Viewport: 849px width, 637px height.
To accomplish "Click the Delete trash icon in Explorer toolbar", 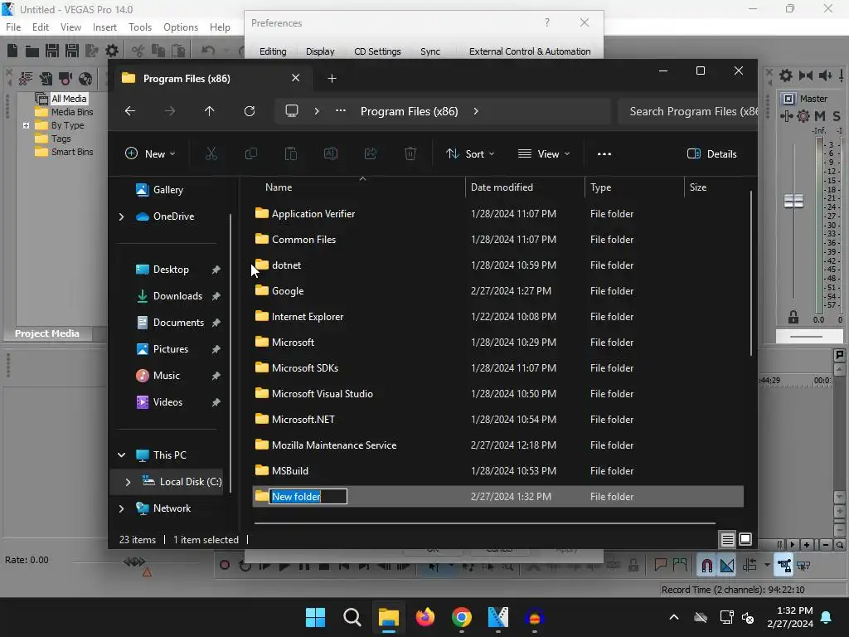I will (410, 153).
